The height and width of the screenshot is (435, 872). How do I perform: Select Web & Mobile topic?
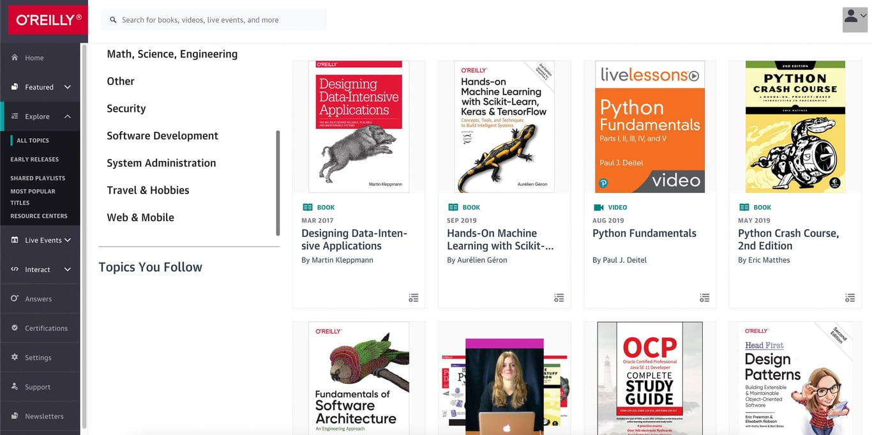click(x=140, y=217)
